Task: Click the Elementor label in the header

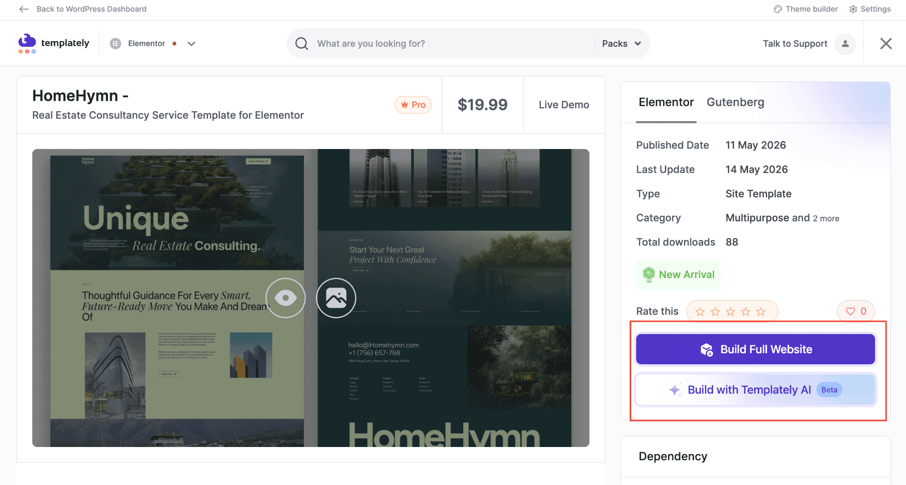Action: point(146,43)
